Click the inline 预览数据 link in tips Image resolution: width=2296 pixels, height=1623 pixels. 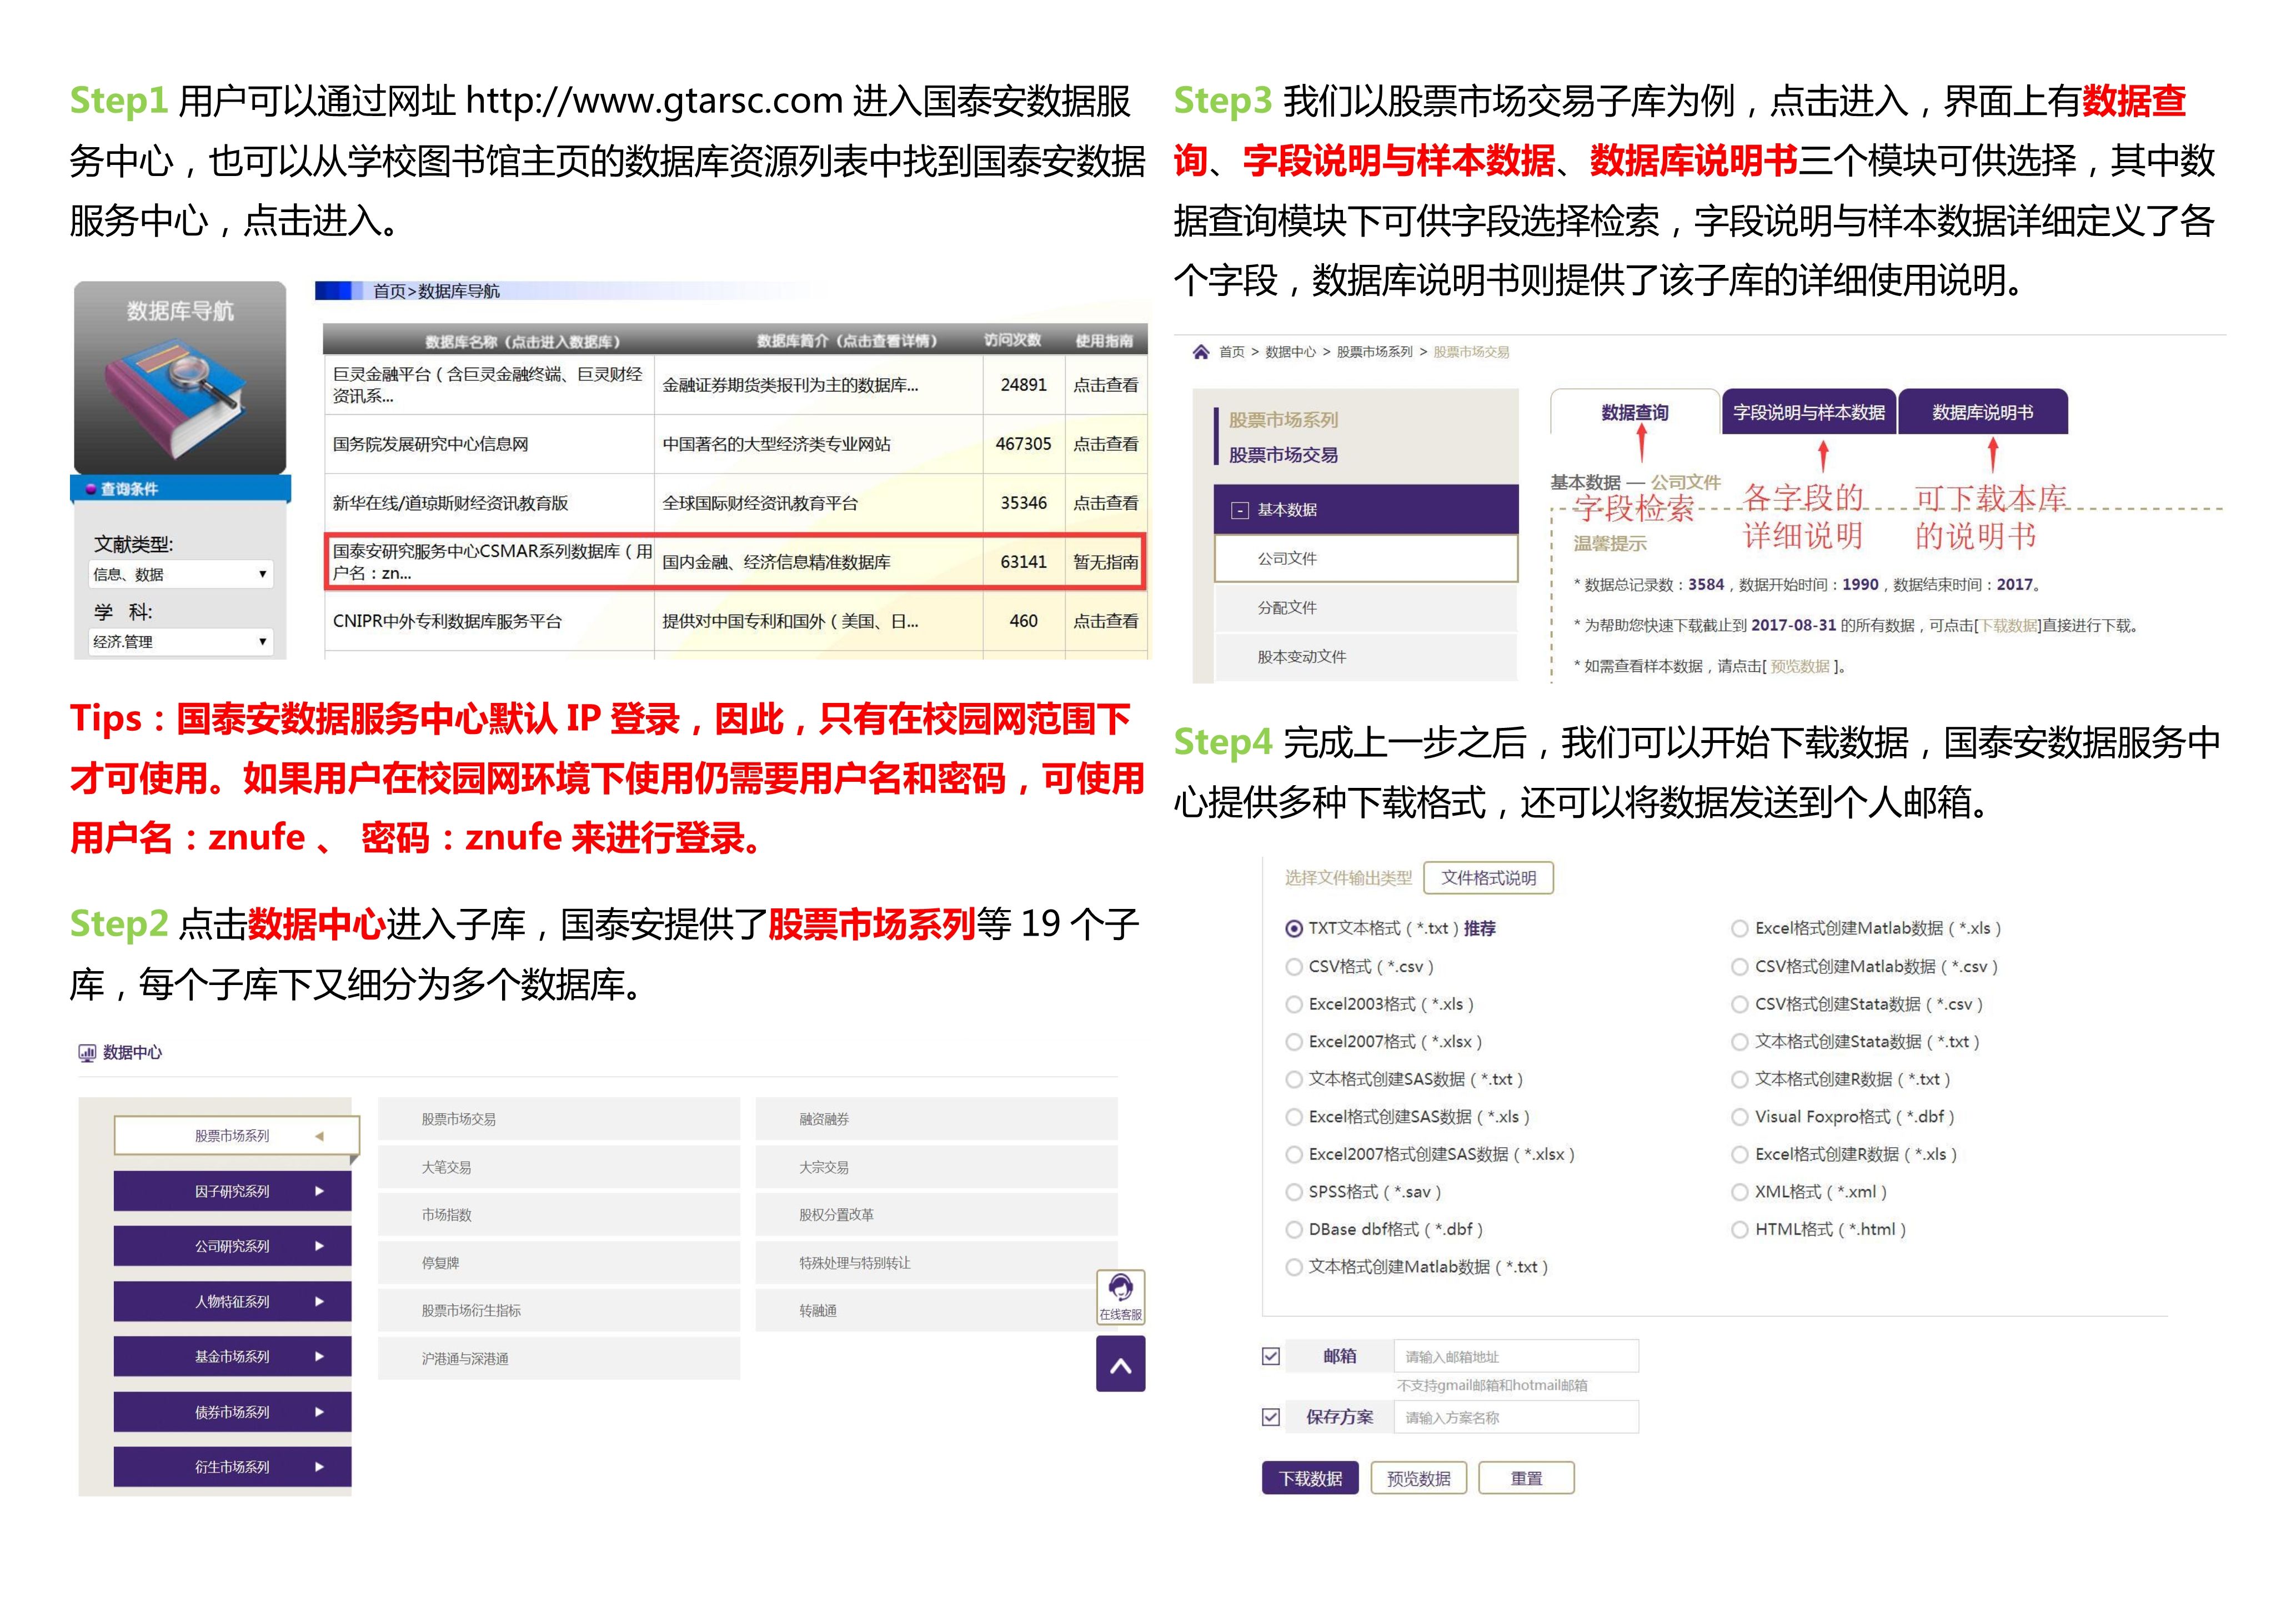tap(1800, 667)
